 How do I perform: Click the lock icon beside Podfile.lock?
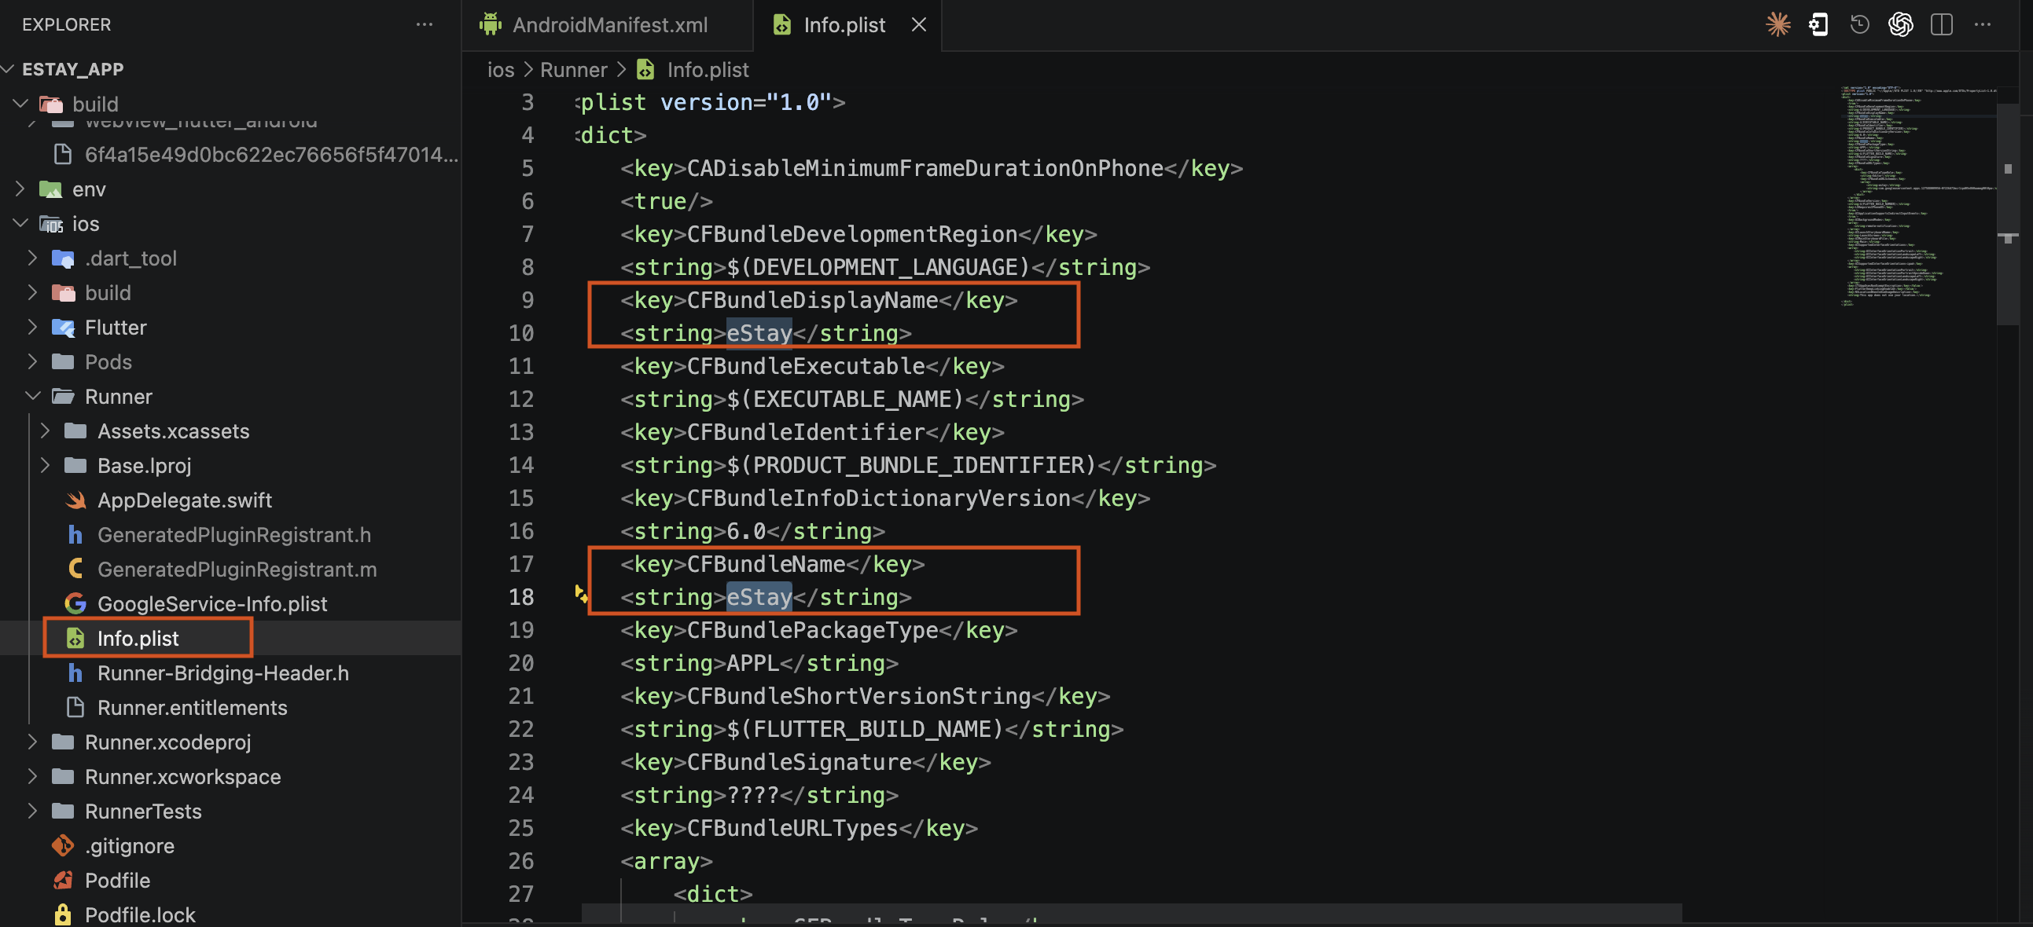click(63, 915)
